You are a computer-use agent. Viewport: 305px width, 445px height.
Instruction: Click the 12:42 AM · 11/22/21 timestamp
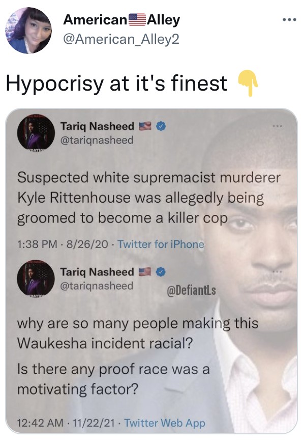coord(66,423)
